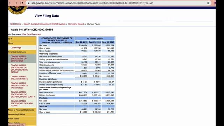Click the Basic (in shares) row label
Screen dimensions: 224x126
46,92
